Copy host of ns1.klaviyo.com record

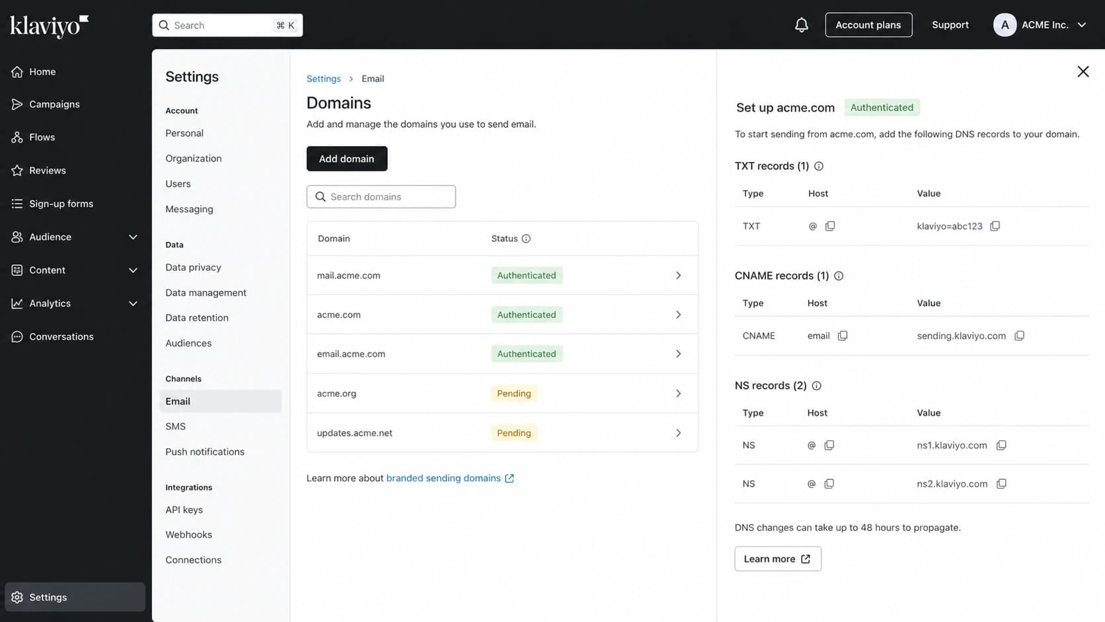[829, 446]
